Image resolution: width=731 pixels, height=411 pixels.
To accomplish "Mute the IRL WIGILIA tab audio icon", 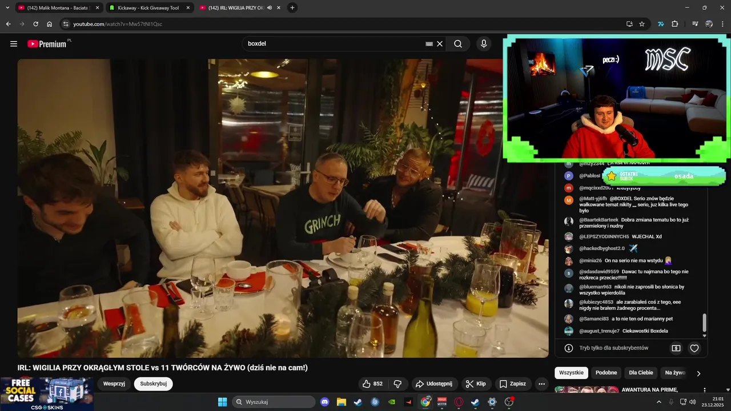I will click(270, 8).
